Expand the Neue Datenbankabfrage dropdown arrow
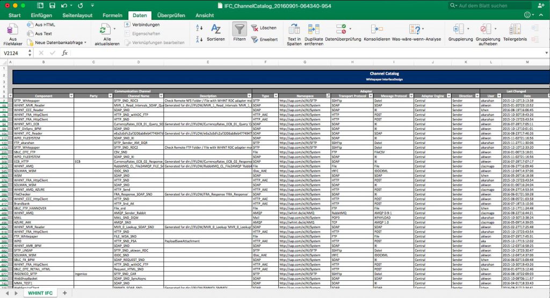The width and height of the screenshot is (550, 298). pyautogui.click(x=85, y=42)
